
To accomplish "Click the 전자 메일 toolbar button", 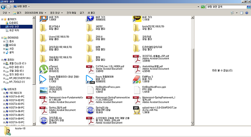I will pos(71,13).
